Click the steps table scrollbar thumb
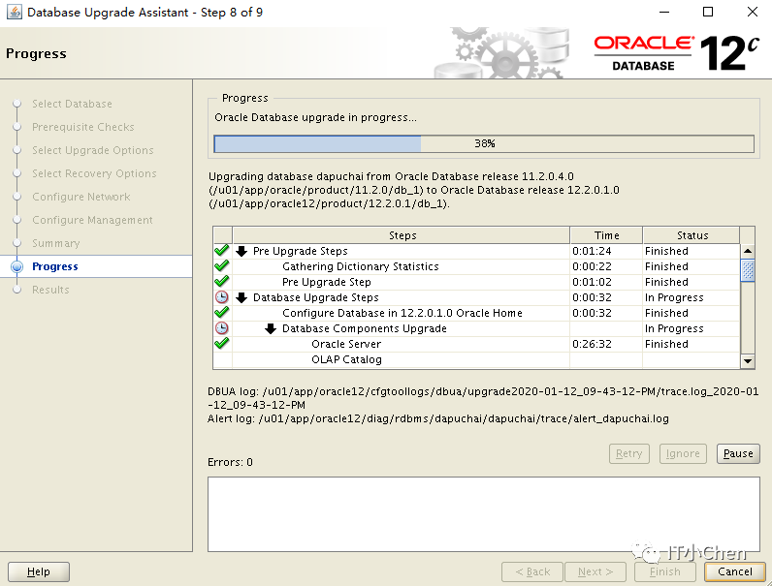 click(748, 270)
